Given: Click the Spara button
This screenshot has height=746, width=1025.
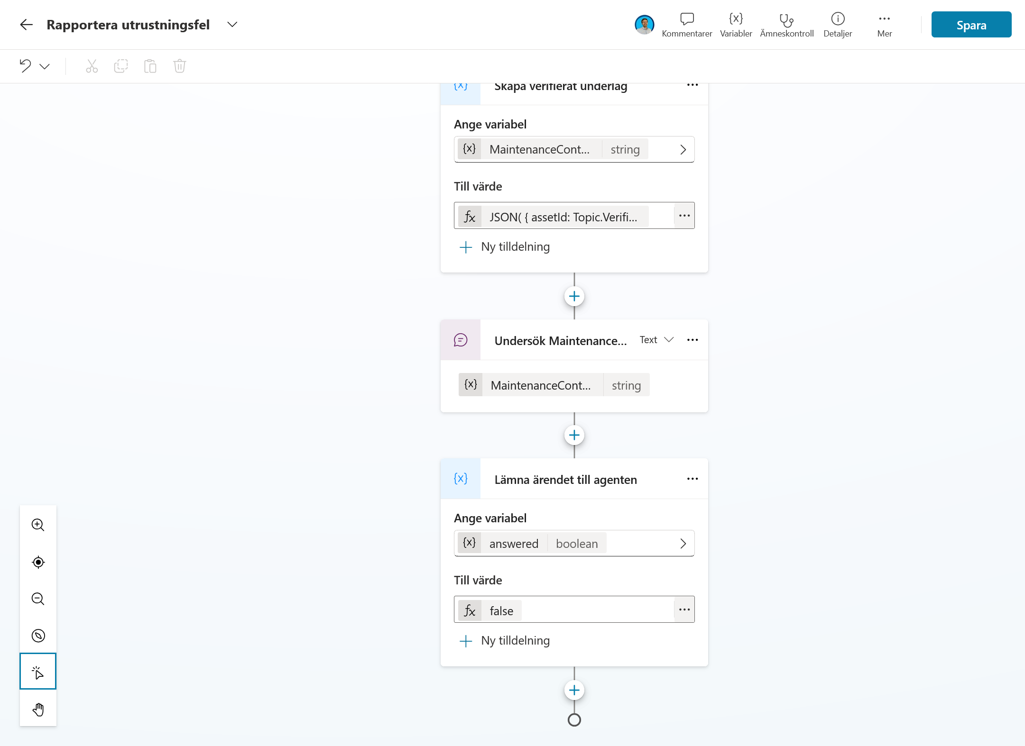Looking at the screenshot, I should pyautogui.click(x=971, y=25).
